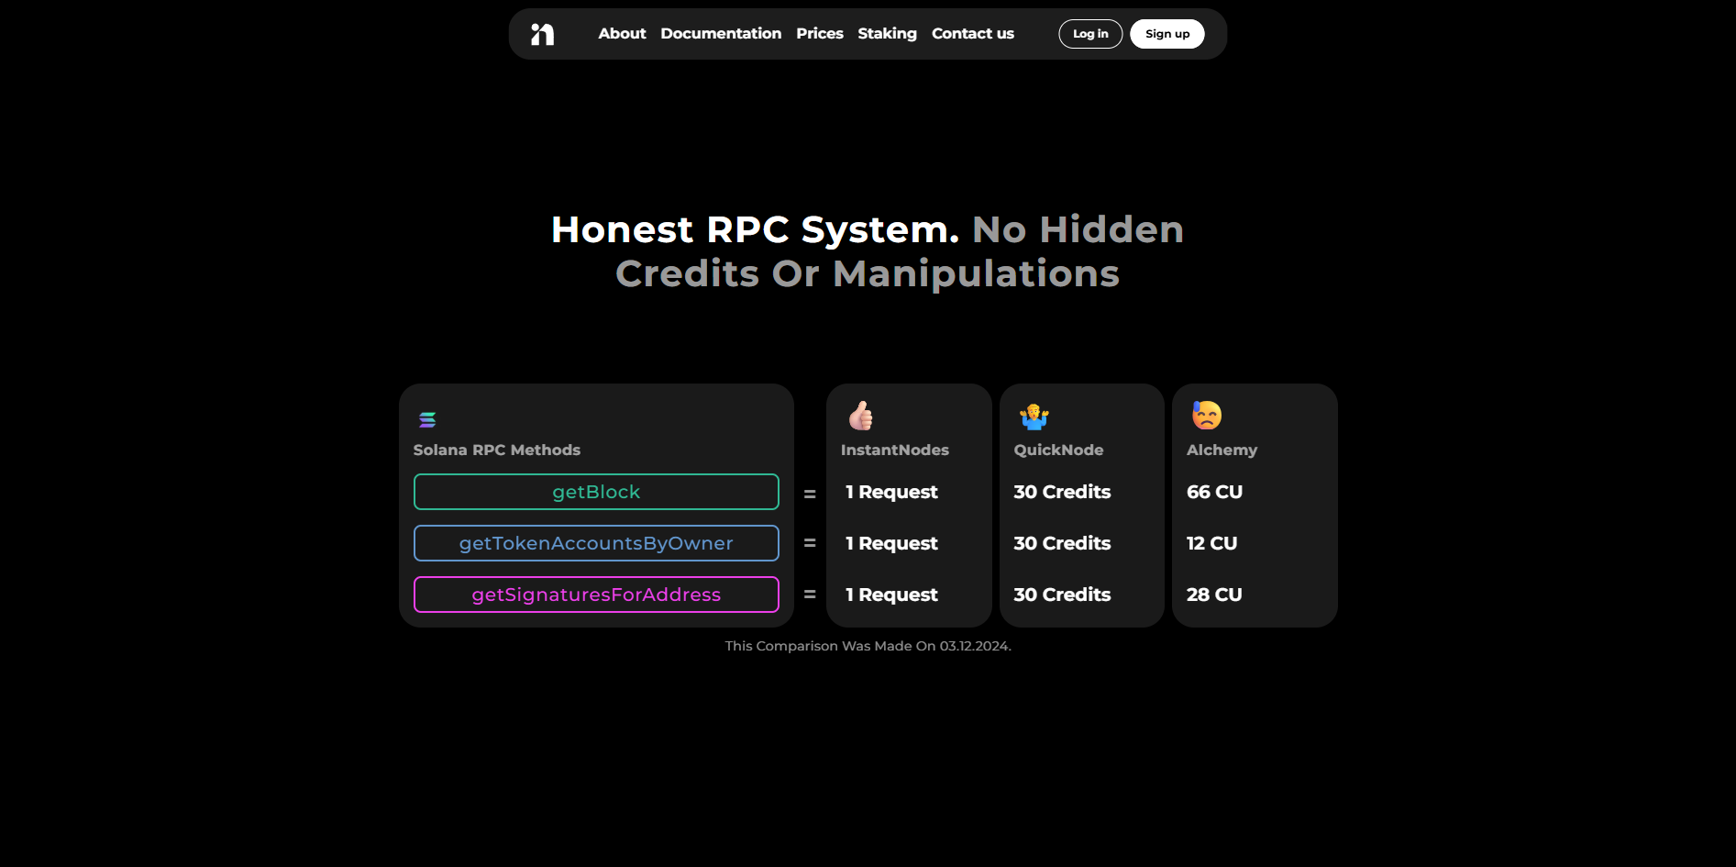Screen dimensions: 1736x867
Task: Select the getBlock method button
Action: pos(596,492)
